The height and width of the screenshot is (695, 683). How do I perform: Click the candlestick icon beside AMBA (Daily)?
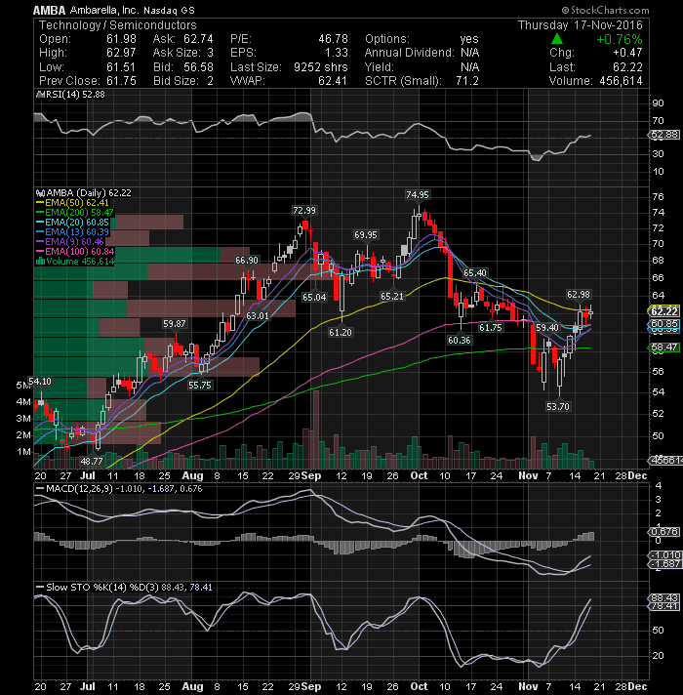coord(40,193)
